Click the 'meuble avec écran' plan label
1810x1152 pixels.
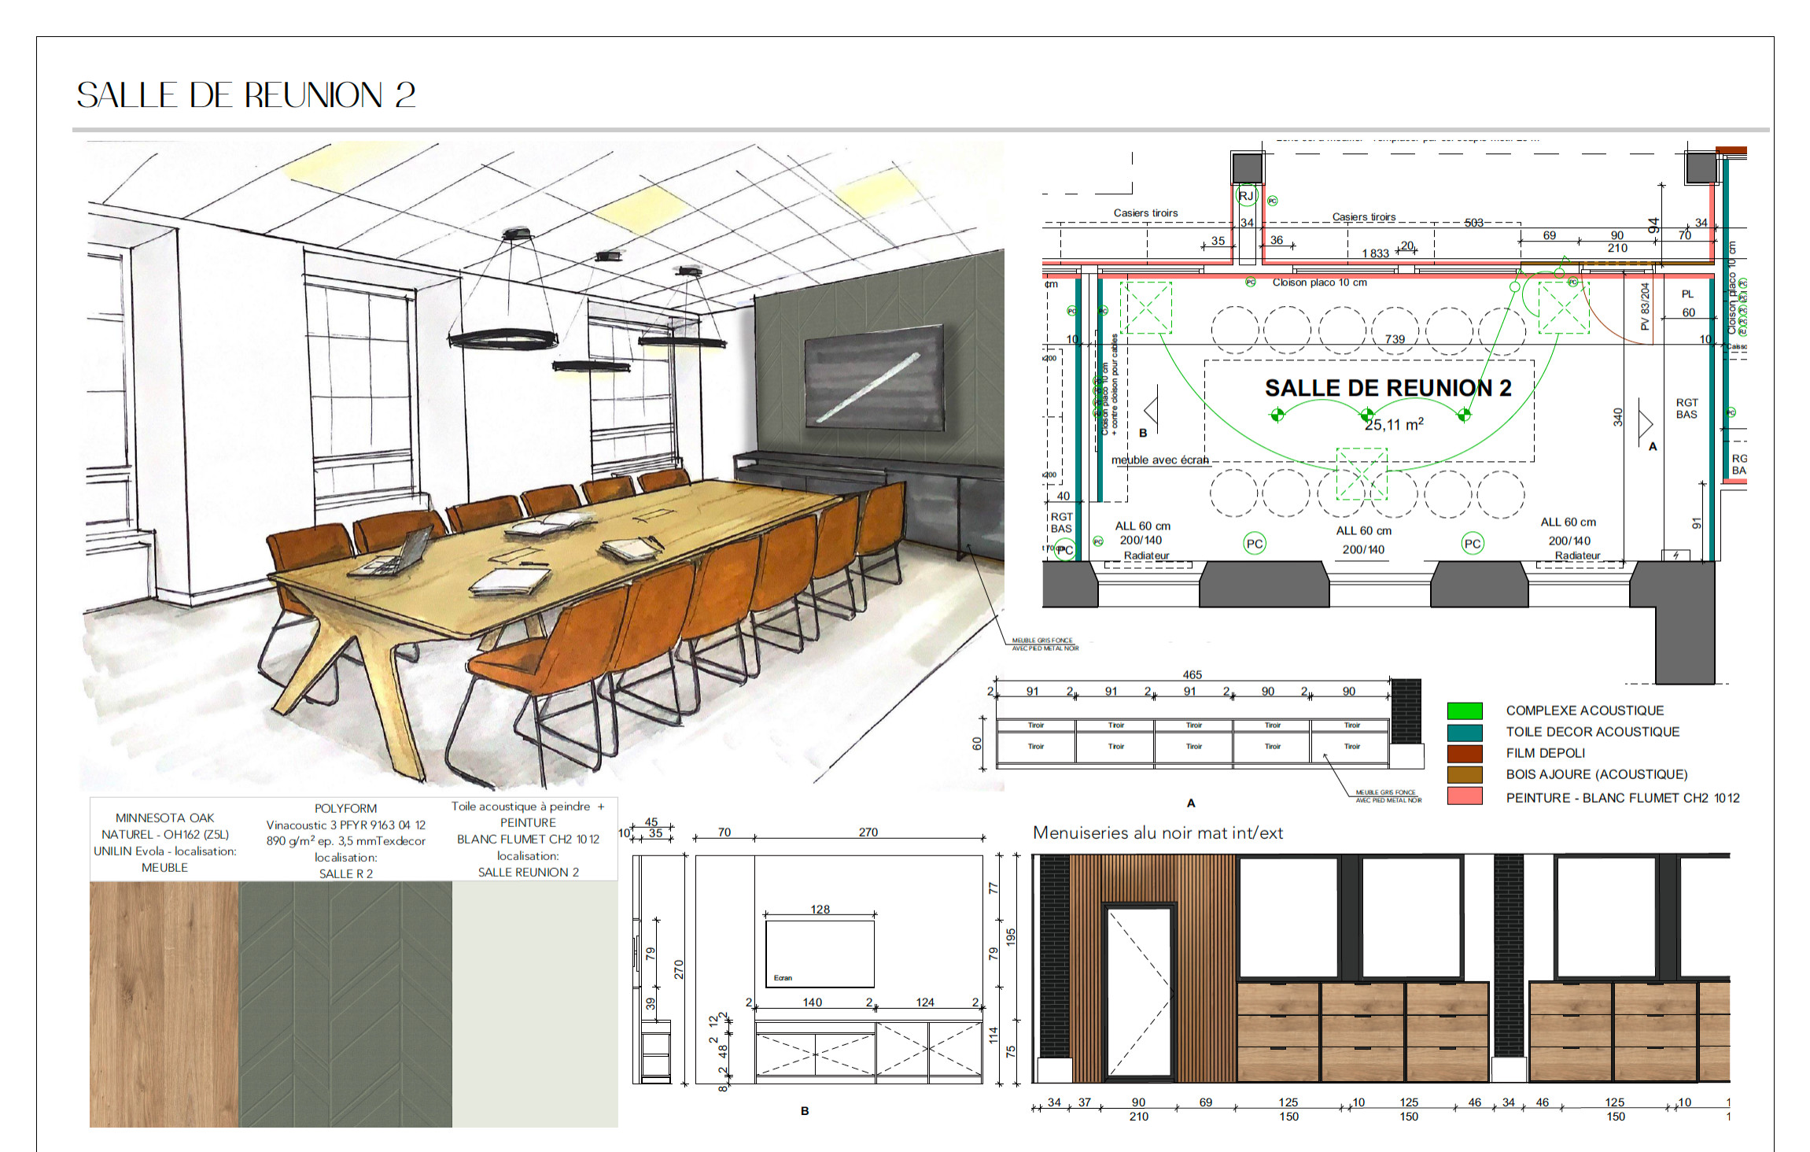point(1159,460)
